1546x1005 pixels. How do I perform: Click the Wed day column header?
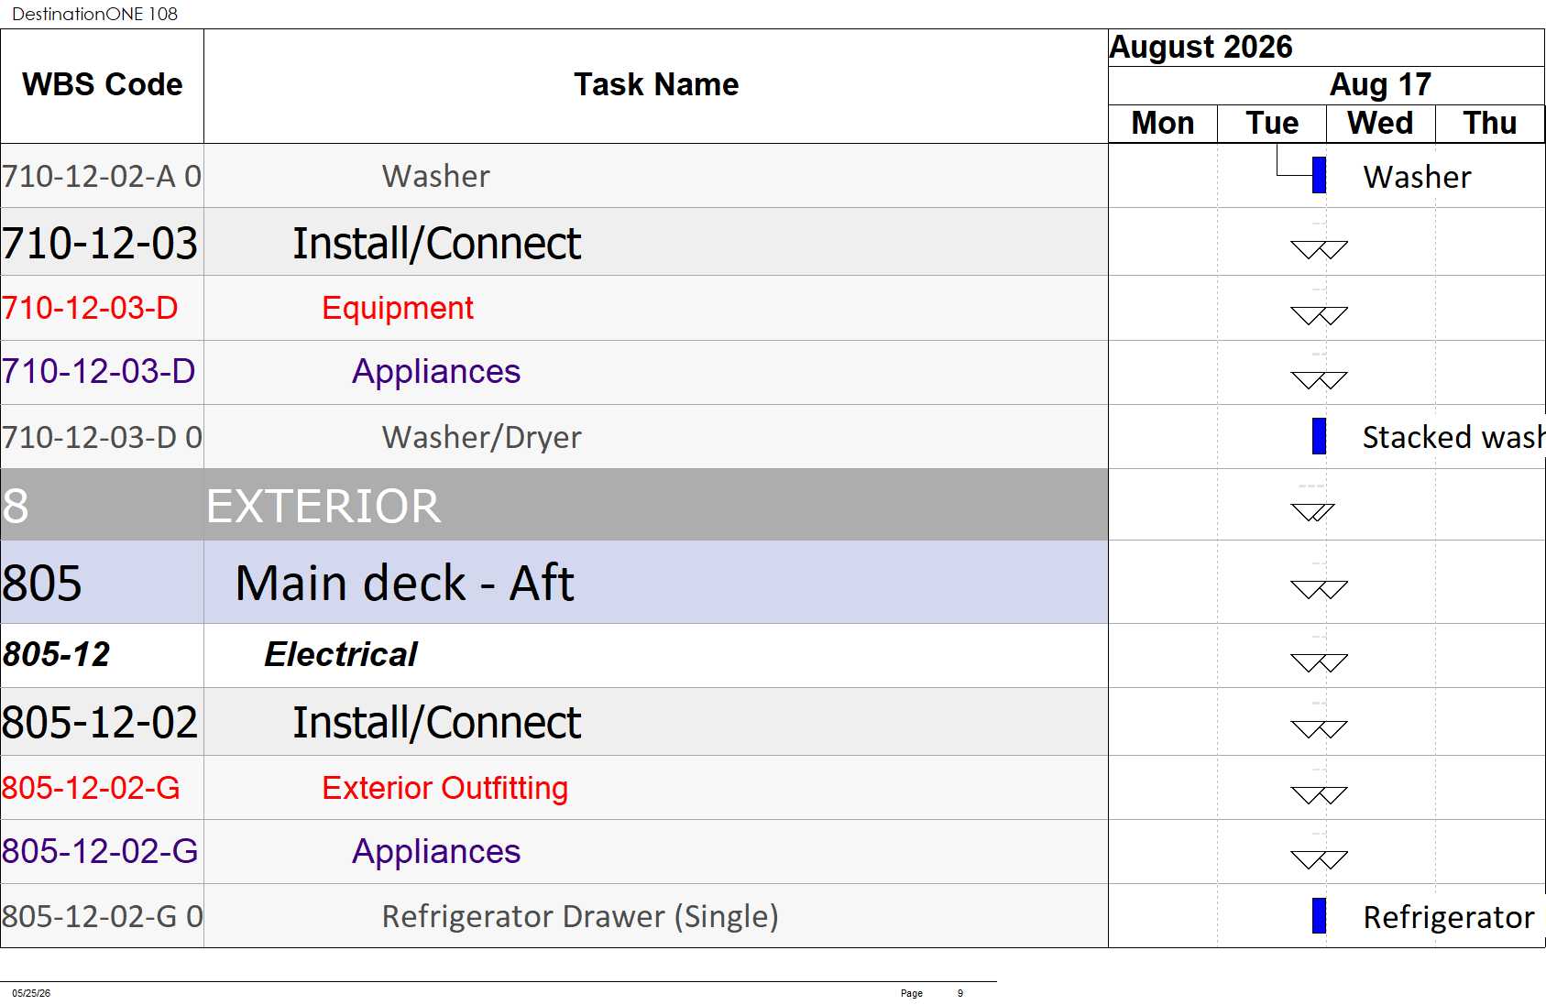point(1380,124)
